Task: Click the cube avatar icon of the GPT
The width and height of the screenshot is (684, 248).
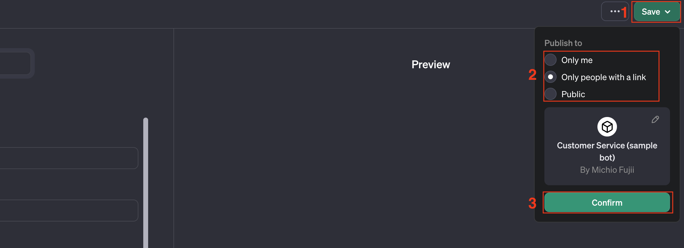Action: tap(607, 127)
